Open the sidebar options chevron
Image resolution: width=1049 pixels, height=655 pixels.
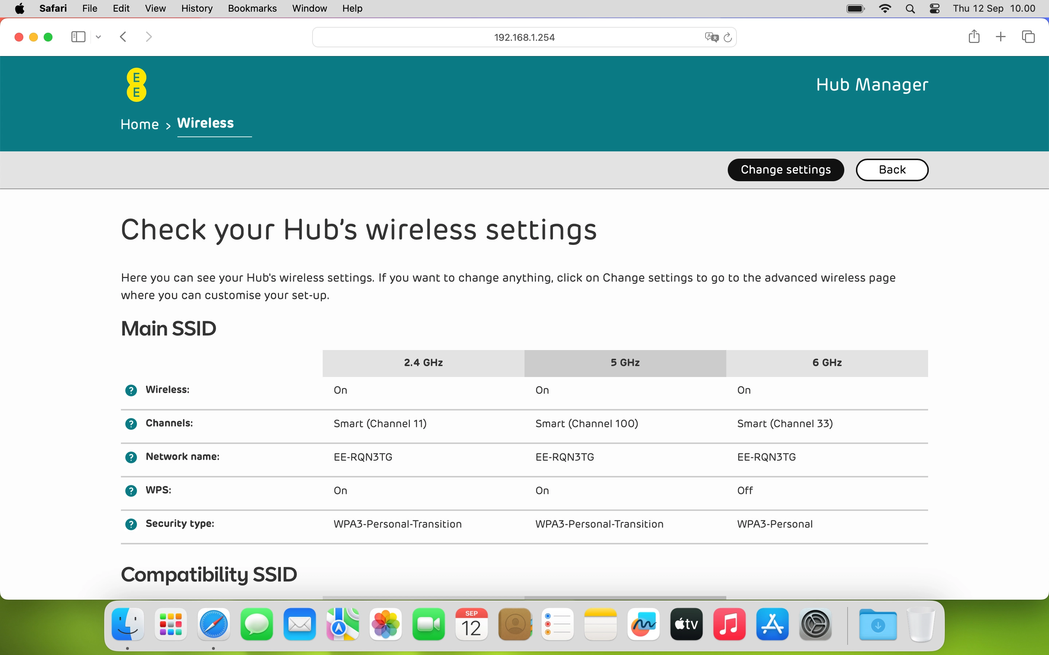[x=98, y=37]
